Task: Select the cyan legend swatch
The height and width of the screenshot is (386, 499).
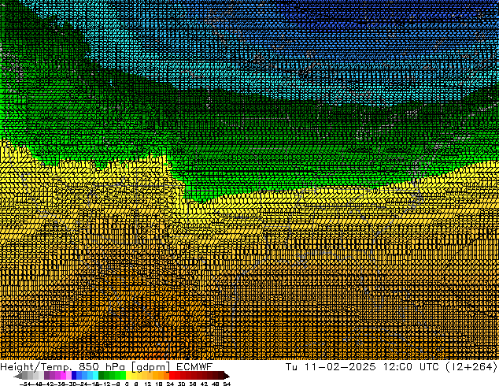Action: 96,375
